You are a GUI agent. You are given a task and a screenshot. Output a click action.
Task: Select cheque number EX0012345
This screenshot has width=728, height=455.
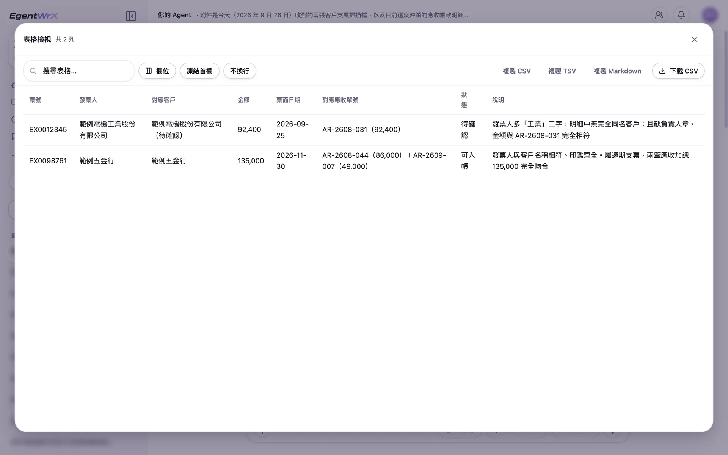[x=48, y=130]
